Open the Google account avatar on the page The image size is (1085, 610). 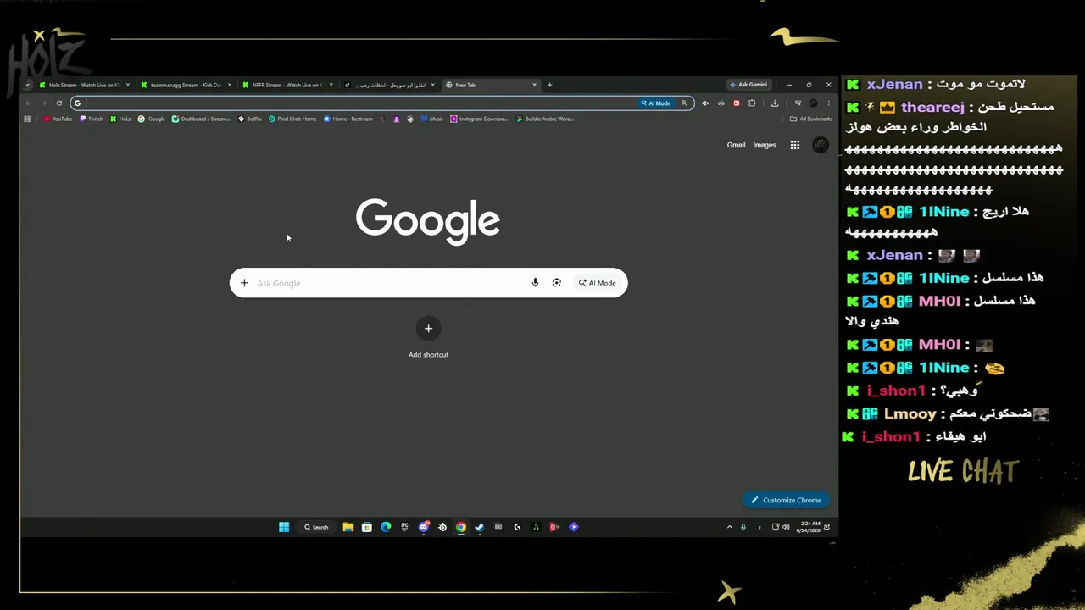820,145
